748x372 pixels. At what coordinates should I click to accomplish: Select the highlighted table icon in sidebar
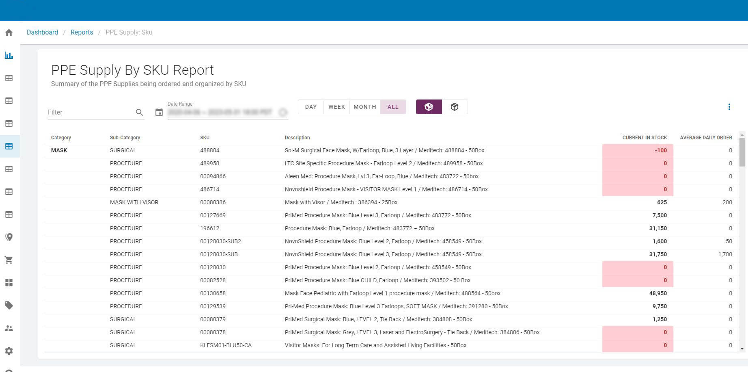pyautogui.click(x=9, y=146)
